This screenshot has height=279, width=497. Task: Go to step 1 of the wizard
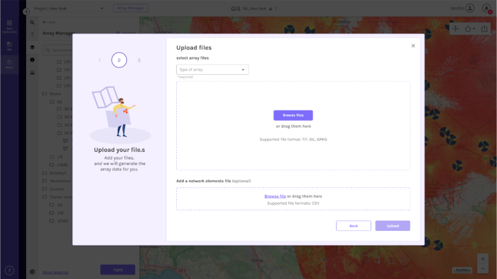pyautogui.click(x=99, y=60)
